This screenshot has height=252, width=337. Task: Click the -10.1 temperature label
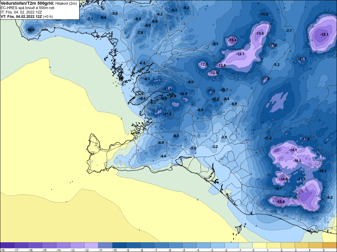(278, 188)
